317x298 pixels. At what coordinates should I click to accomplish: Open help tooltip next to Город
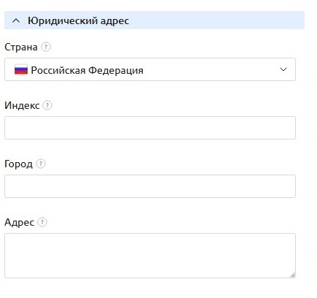pyautogui.click(x=41, y=164)
